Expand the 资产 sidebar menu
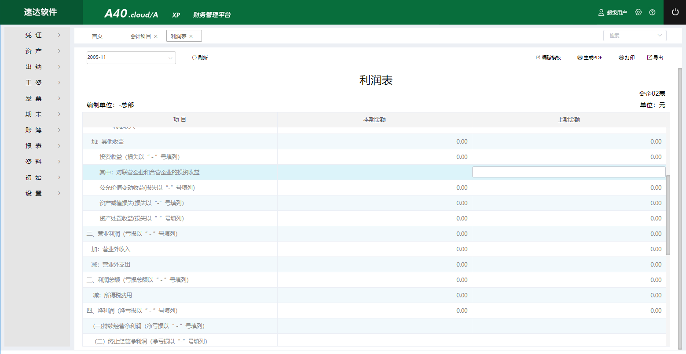The width and height of the screenshot is (686, 354). (37, 51)
